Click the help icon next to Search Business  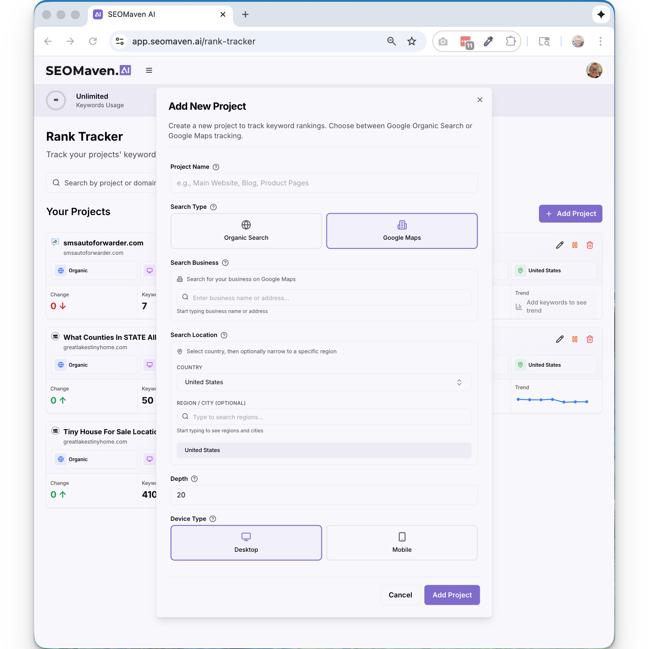coord(225,263)
